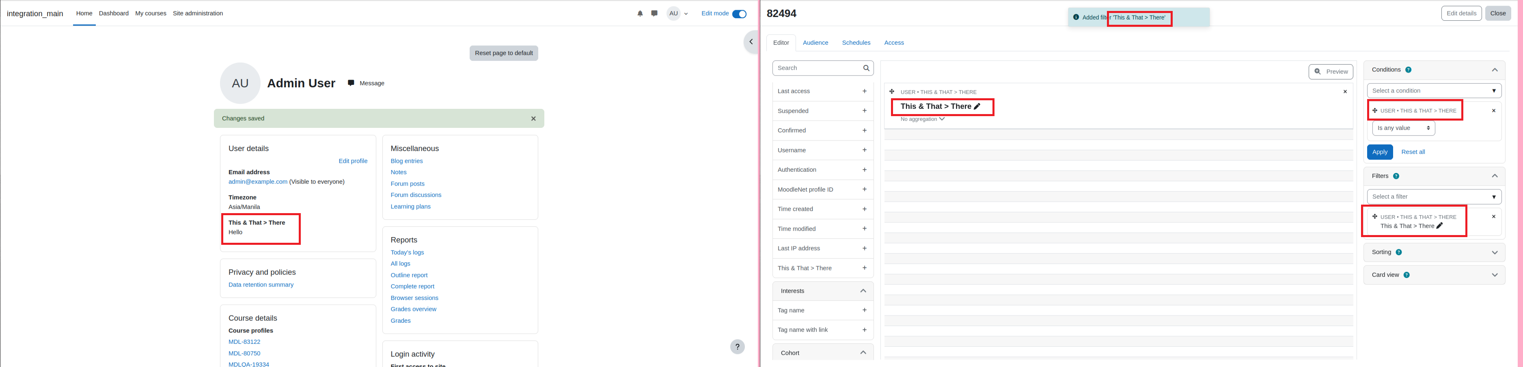Screen dimensions: 1523x367
Task: Add Time created column with plus
Action: 864,209
